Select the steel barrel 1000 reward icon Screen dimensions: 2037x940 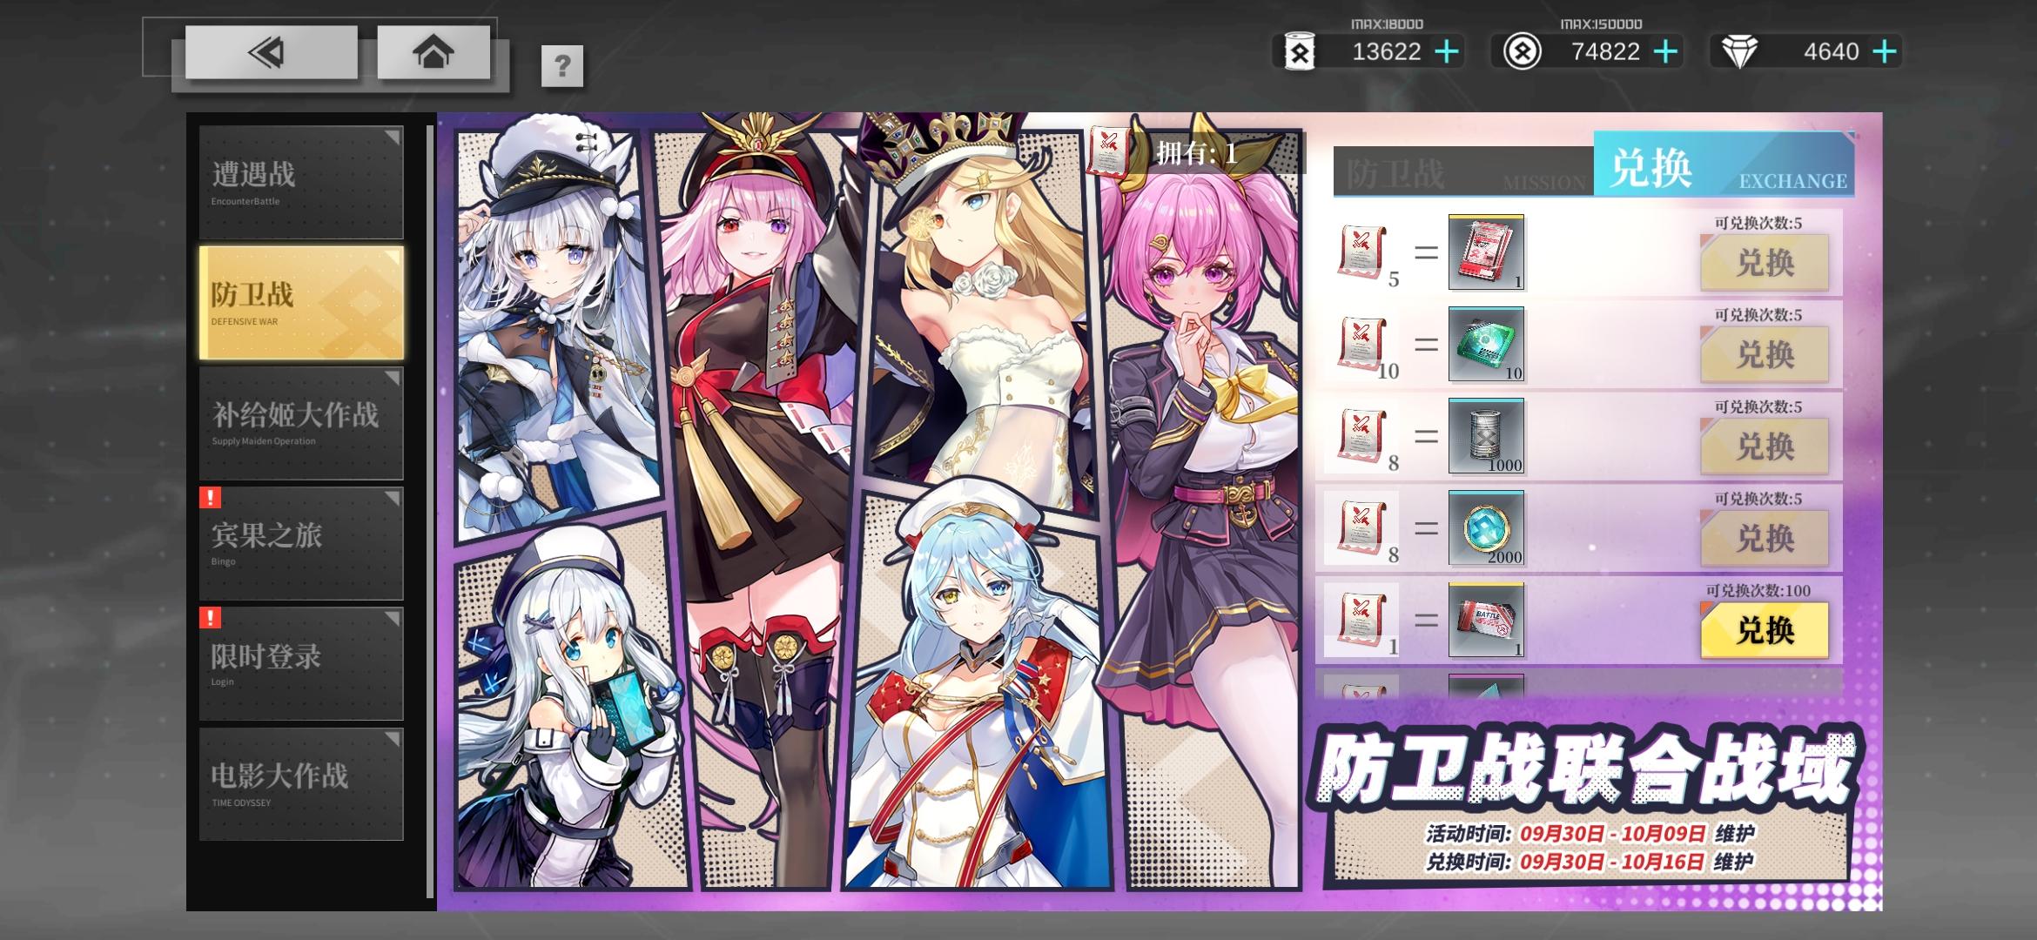point(1486,436)
